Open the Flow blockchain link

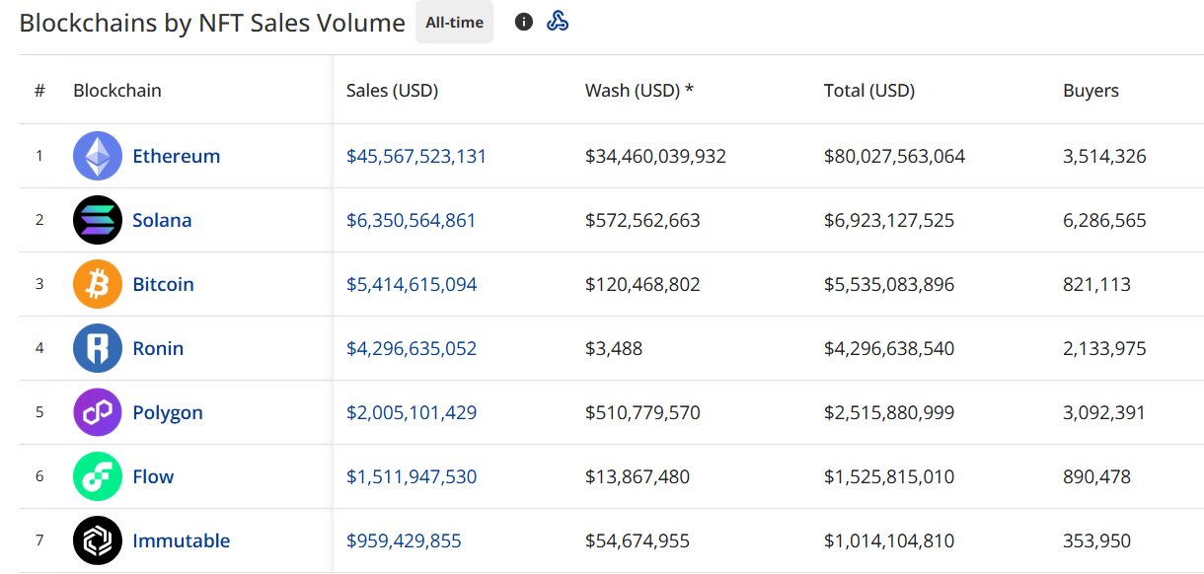pos(153,476)
